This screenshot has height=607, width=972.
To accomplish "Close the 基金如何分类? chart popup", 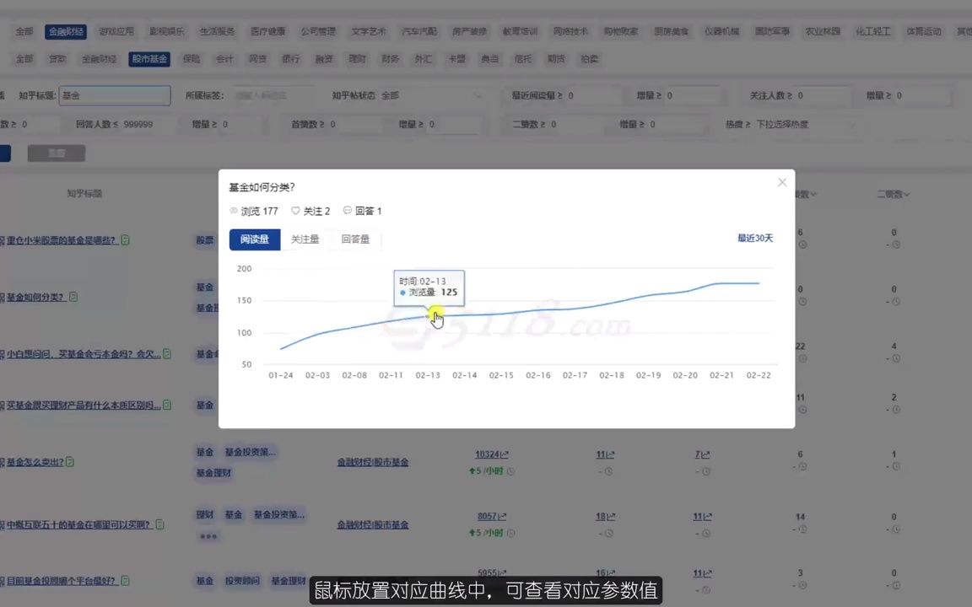I will pyautogui.click(x=781, y=182).
